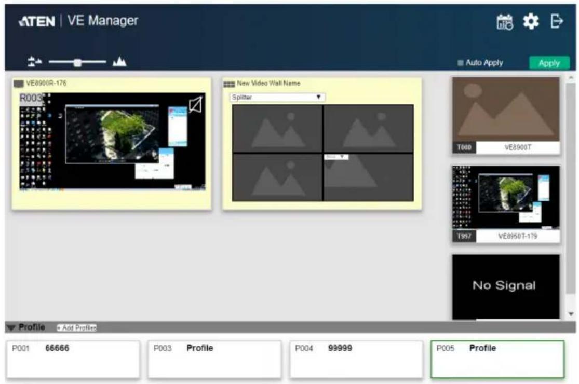Click scrollbar down arrow in transmitter list

point(571,314)
